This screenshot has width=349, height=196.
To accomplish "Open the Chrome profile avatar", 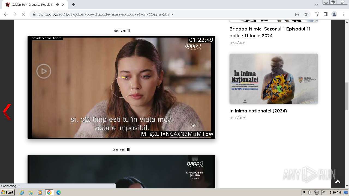I will pyautogui.click(x=334, y=14).
